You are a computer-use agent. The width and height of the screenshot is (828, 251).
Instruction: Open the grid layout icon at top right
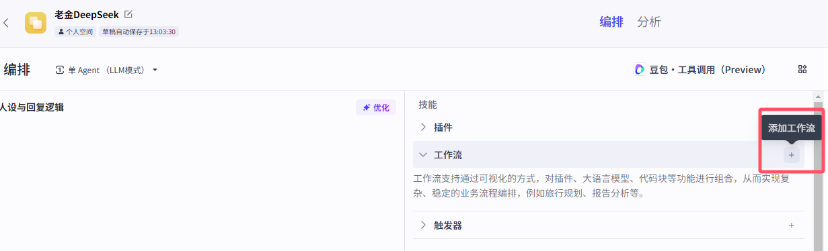tap(802, 69)
